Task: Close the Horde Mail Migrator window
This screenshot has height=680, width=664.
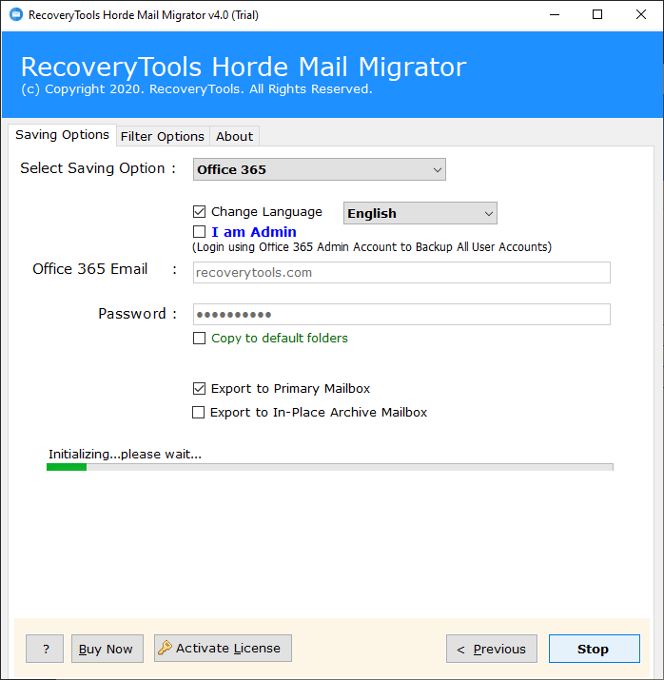Action: click(640, 15)
